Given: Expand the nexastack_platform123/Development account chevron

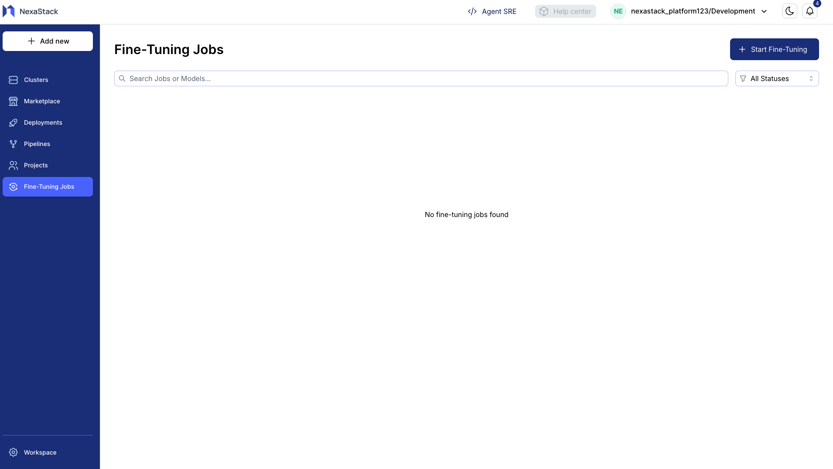Looking at the screenshot, I should coord(764,11).
